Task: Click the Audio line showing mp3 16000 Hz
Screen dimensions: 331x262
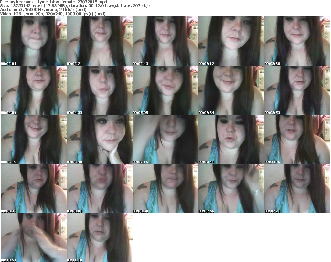Action: [x=43, y=10]
